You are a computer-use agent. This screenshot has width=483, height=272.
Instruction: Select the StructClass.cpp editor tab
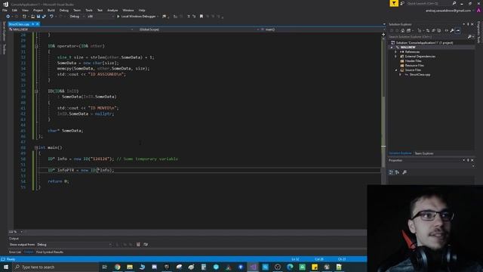[19, 24]
